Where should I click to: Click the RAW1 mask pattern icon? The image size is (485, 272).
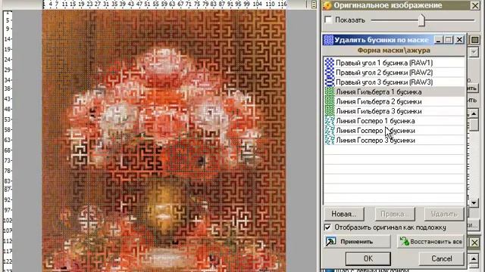click(330, 63)
